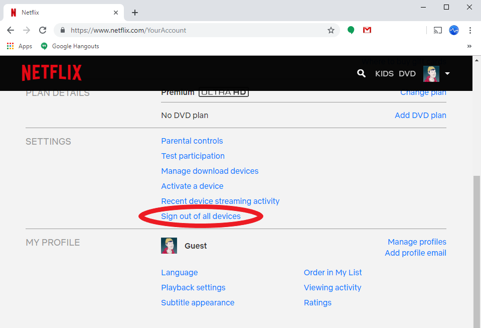Go to DVD section
Image resolution: width=481 pixels, height=328 pixels.
tap(407, 74)
